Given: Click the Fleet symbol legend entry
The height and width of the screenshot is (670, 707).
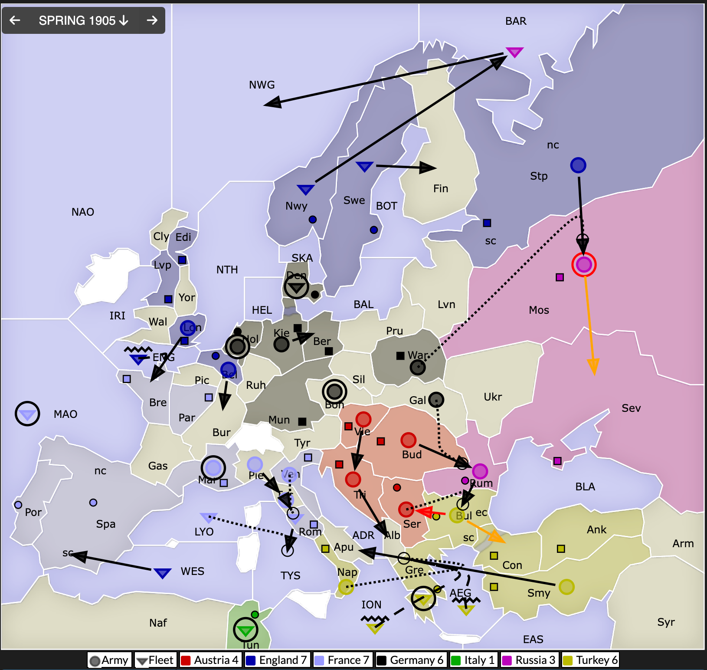Looking at the screenshot, I should tap(156, 660).
